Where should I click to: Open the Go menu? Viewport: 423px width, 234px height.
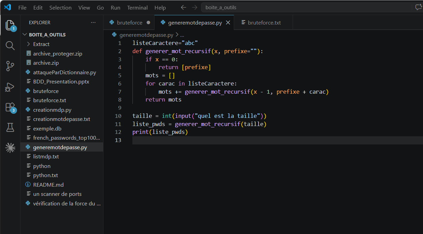coord(100,7)
